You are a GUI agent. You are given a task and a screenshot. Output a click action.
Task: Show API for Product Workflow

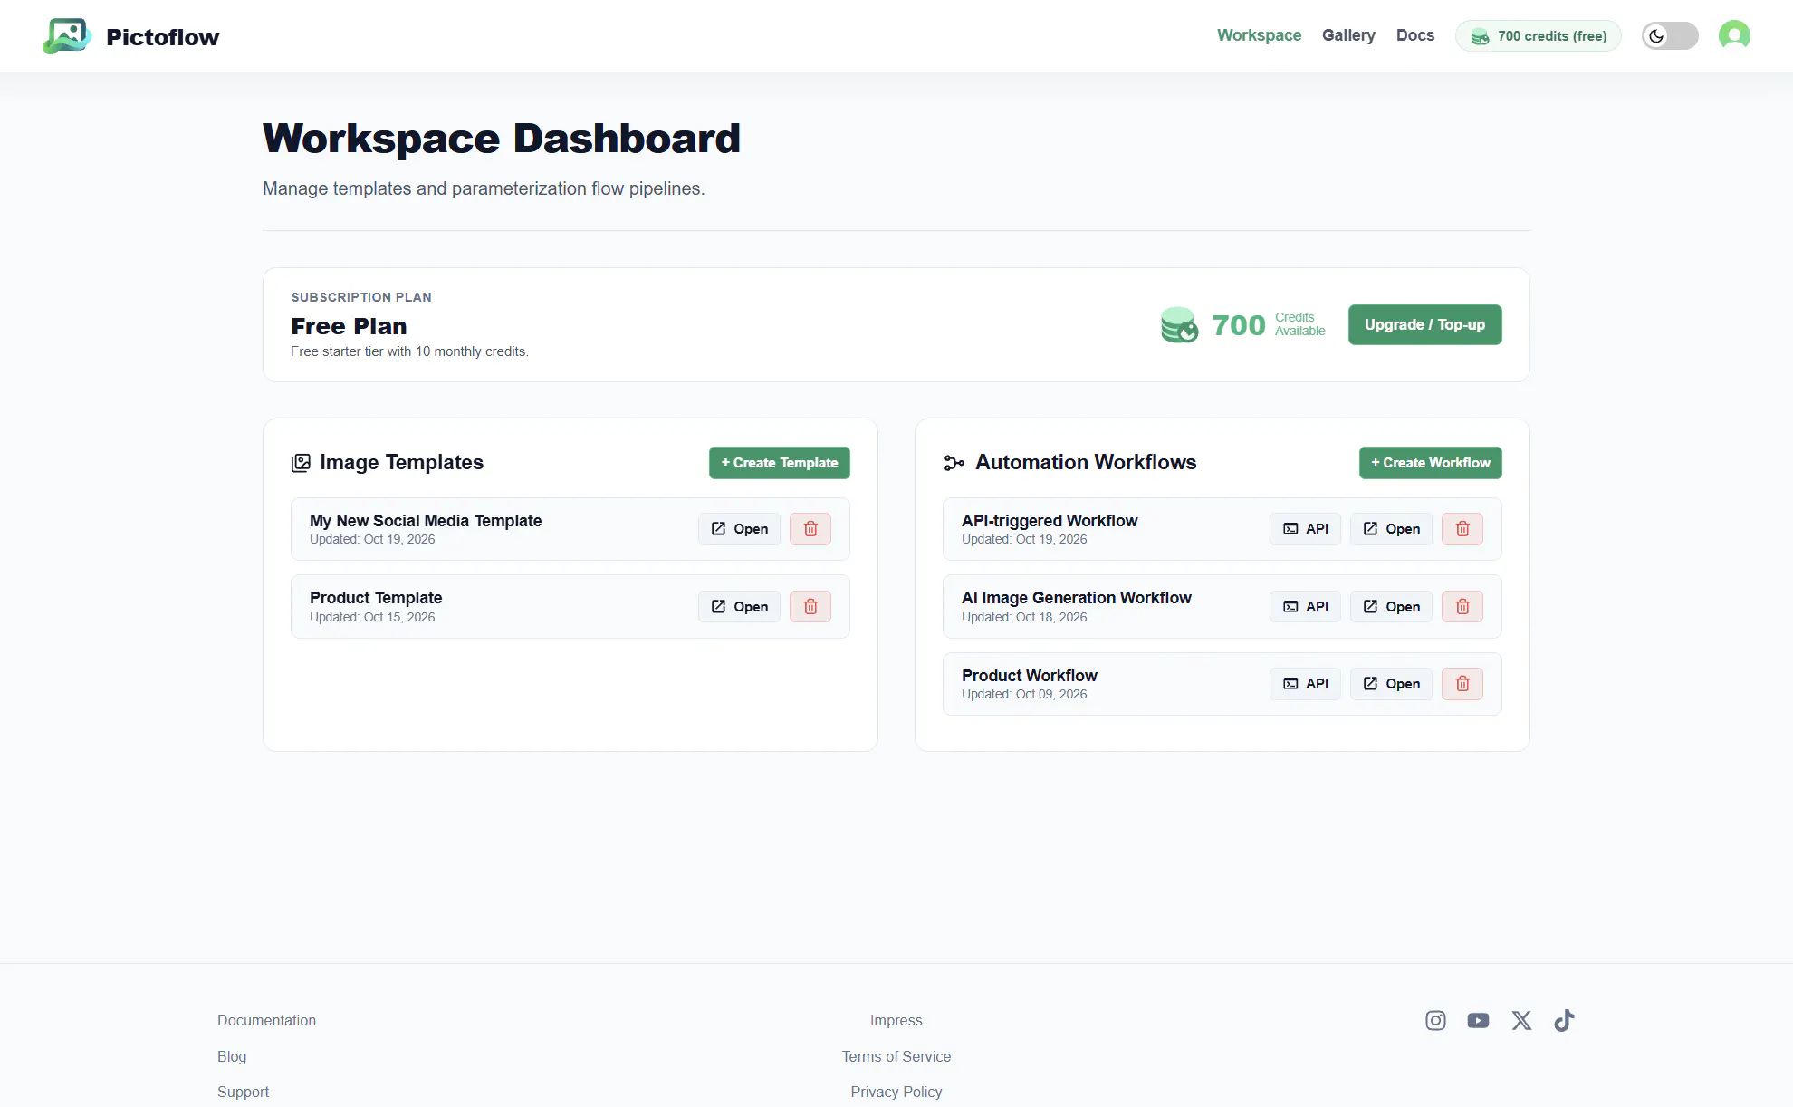point(1305,684)
